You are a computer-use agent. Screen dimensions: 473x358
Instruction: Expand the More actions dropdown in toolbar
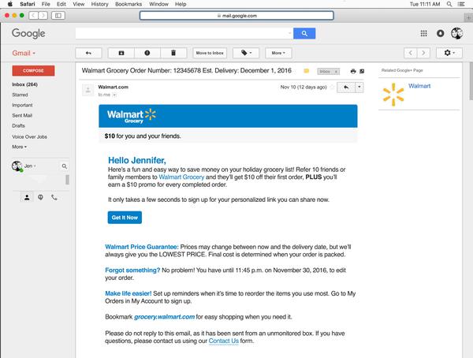[277, 53]
